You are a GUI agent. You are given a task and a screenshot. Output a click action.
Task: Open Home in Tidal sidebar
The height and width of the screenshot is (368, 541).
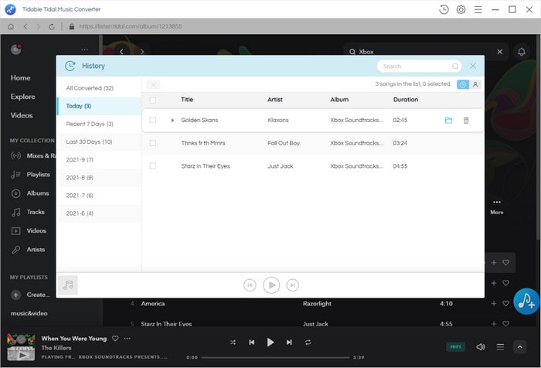(20, 78)
